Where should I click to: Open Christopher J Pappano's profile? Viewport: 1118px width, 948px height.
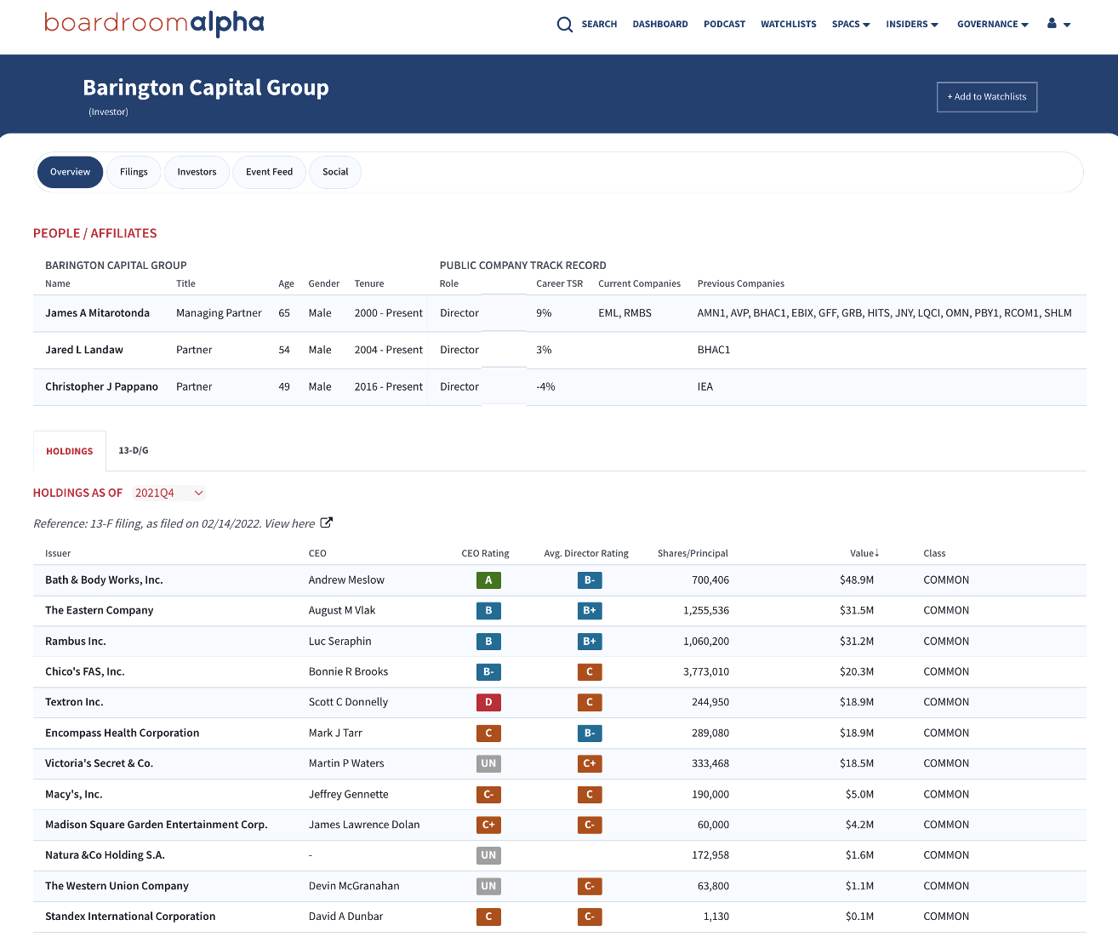pyautogui.click(x=101, y=386)
